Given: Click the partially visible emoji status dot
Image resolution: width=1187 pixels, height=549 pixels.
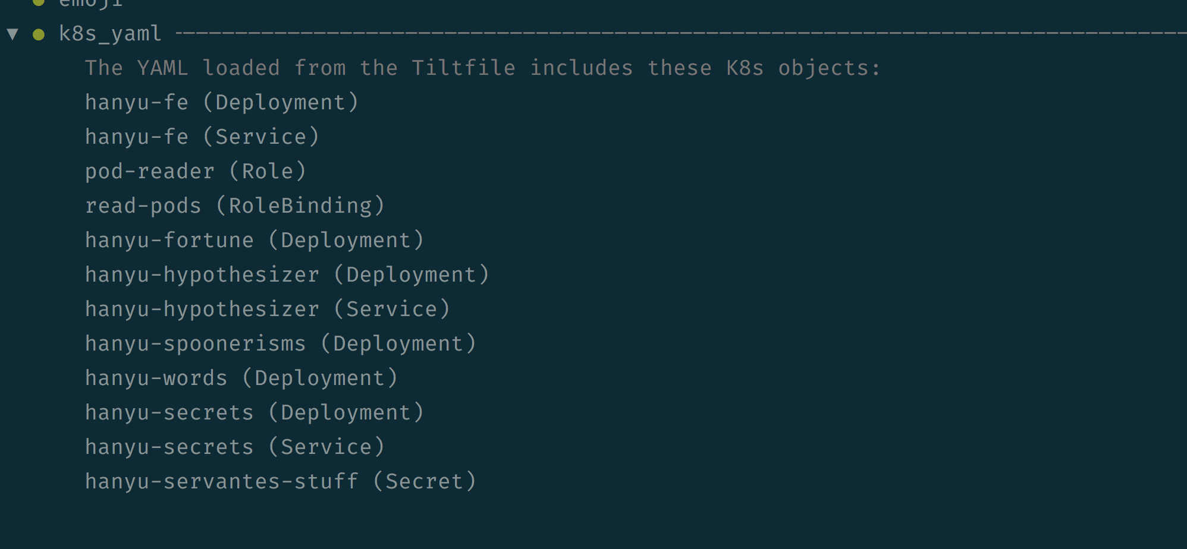Looking at the screenshot, I should coord(39,2).
